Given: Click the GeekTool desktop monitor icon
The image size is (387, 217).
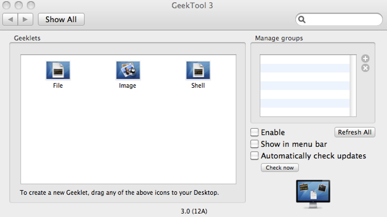Looking at the screenshot, I should point(313,194).
